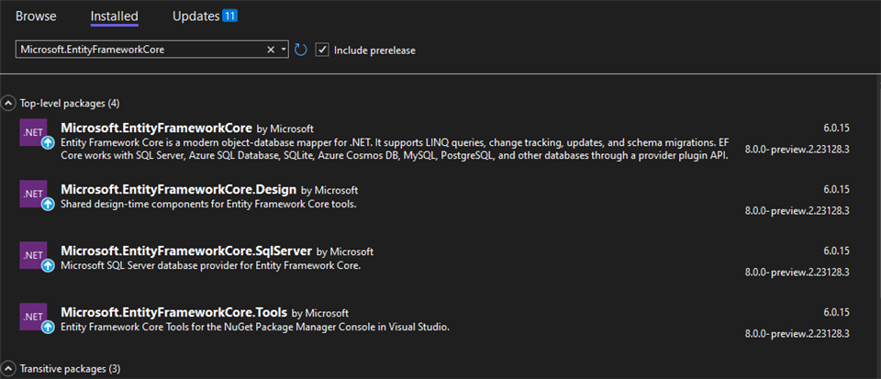
Task: Click Transitive packages (3) heading
Action: (71, 369)
